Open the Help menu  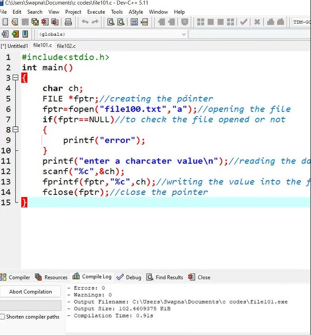tap(179, 12)
